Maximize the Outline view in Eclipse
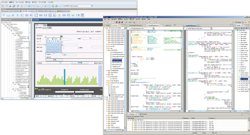The image size is (250, 135). pos(248,25)
